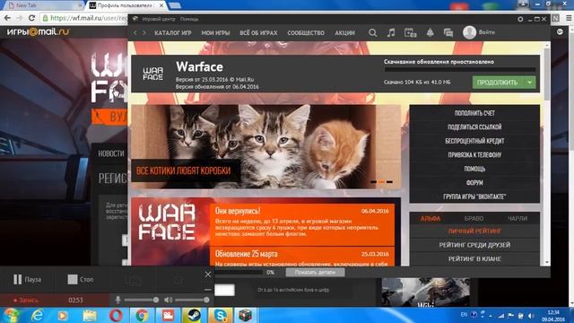Expand the Продолжить dropdown arrow
The image size is (574, 323).
pyautogui.click(x=530, y=83)
